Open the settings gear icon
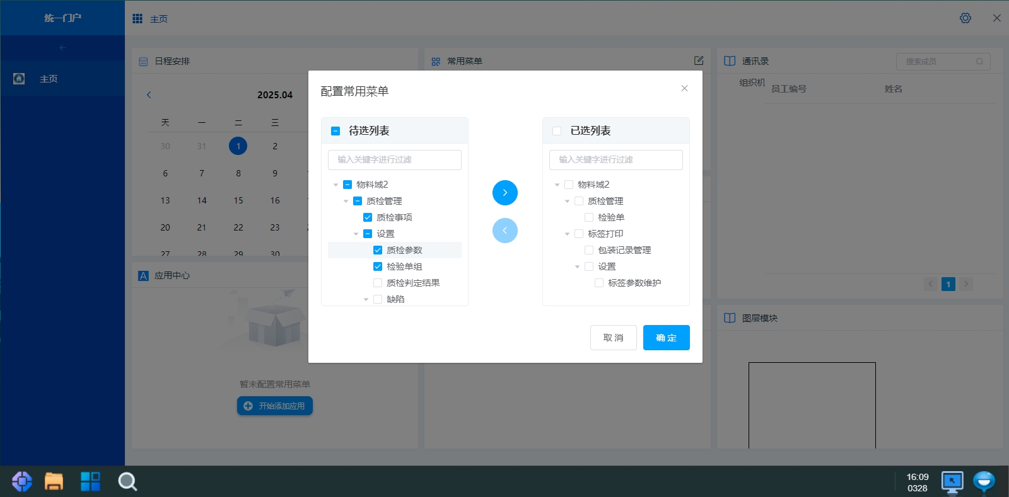The height and width of the screenshot is (497, 1009). tap(965, 18)
